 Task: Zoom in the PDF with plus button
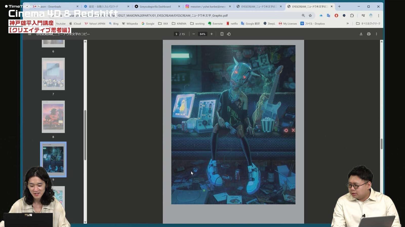[x=212, y=34]
